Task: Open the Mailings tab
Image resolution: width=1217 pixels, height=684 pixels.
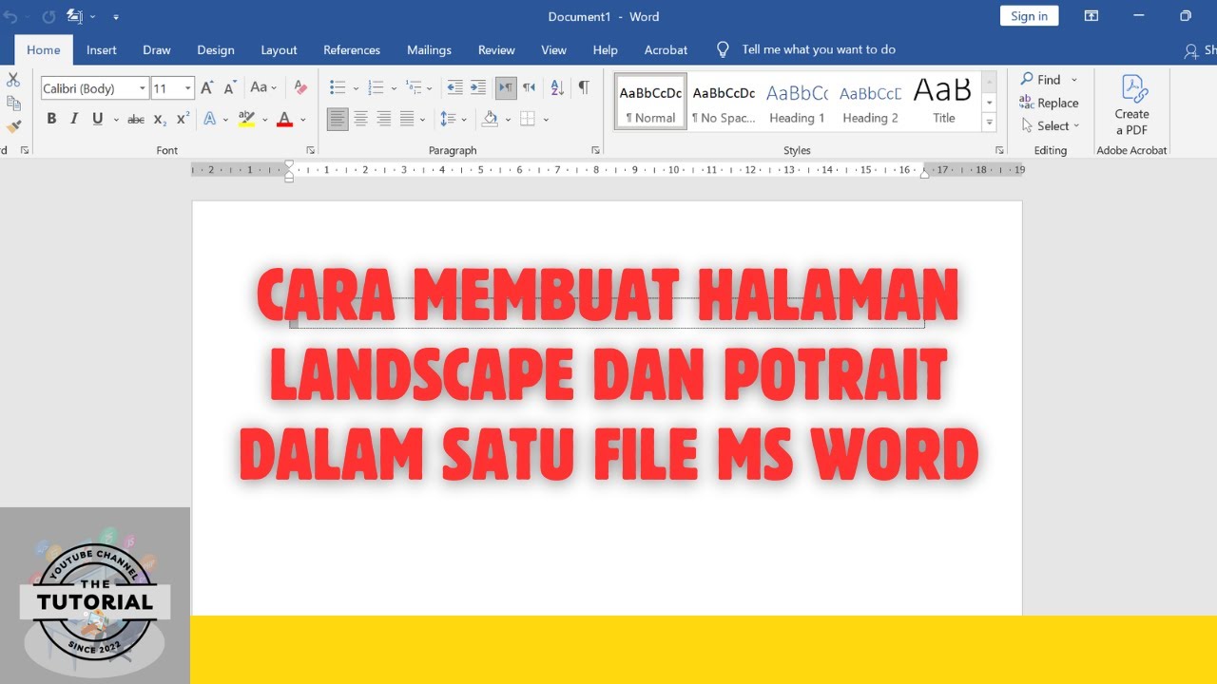Action: (x=429, y=49)
